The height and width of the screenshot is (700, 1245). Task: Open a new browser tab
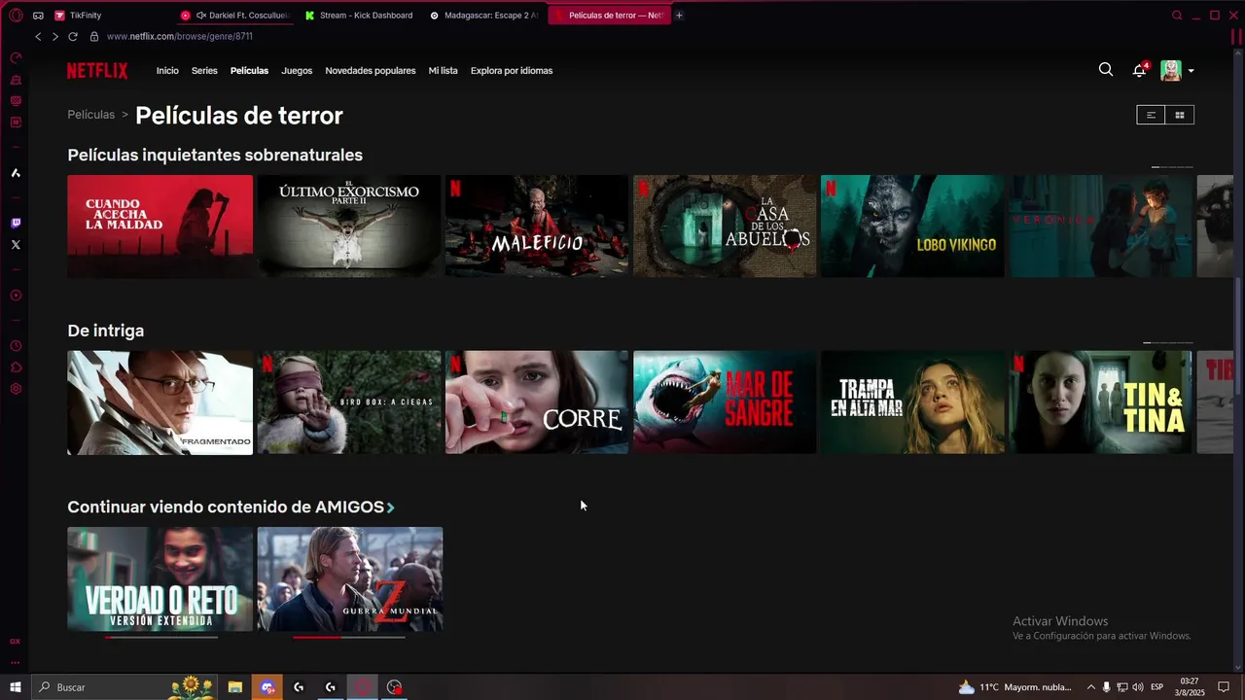(x=679, y=16)
